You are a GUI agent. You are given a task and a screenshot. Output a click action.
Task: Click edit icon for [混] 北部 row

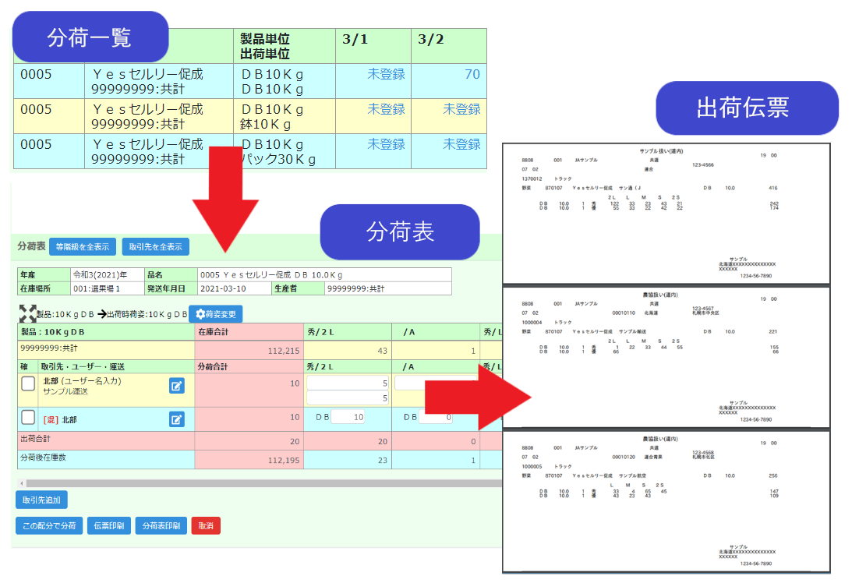click(x=177, y=419)
